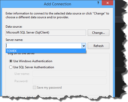Tick the Save my password checkbox
Viewport: 128px width, 102px height.
34,88
